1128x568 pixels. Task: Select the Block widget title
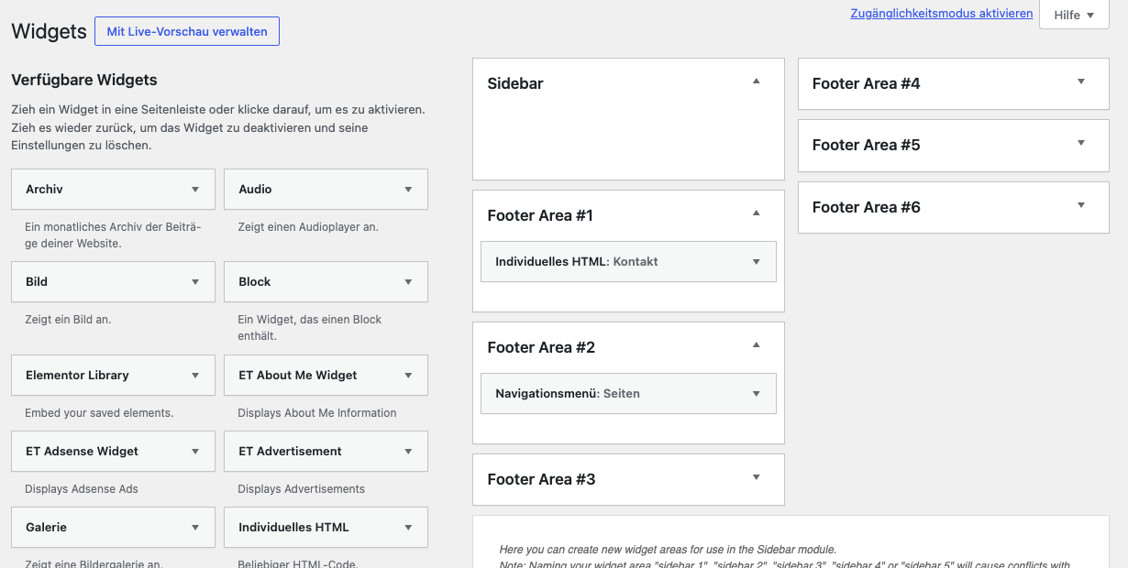[255, 281]
